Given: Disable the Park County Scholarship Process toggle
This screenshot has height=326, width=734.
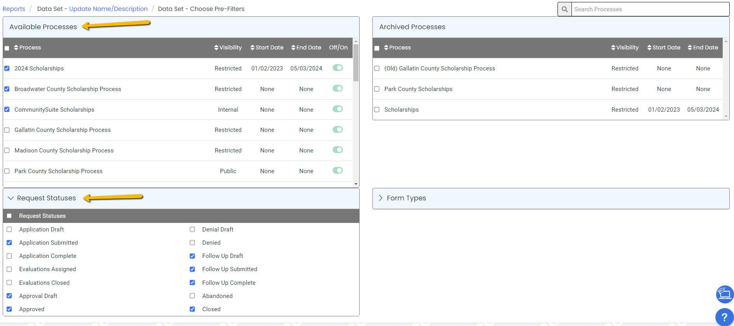Looking at the screenshot, I should click(337, 170).
